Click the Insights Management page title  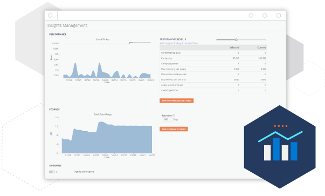pos(67,25)
